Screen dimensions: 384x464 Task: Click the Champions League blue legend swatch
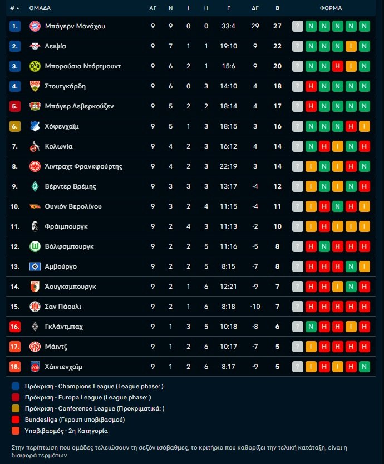[16, 386]
